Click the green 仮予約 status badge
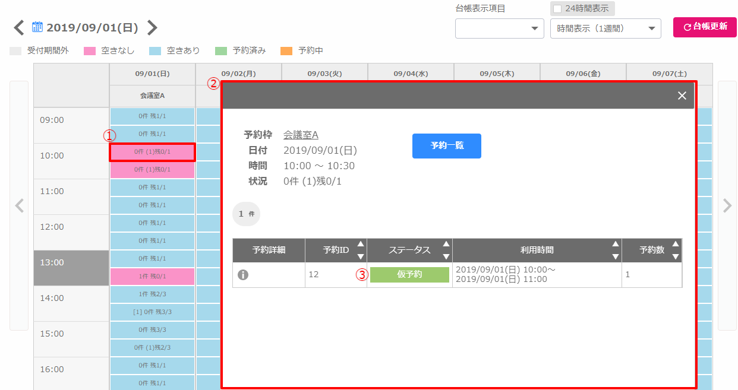Screen dimensions: 738x390 point(409,275)
